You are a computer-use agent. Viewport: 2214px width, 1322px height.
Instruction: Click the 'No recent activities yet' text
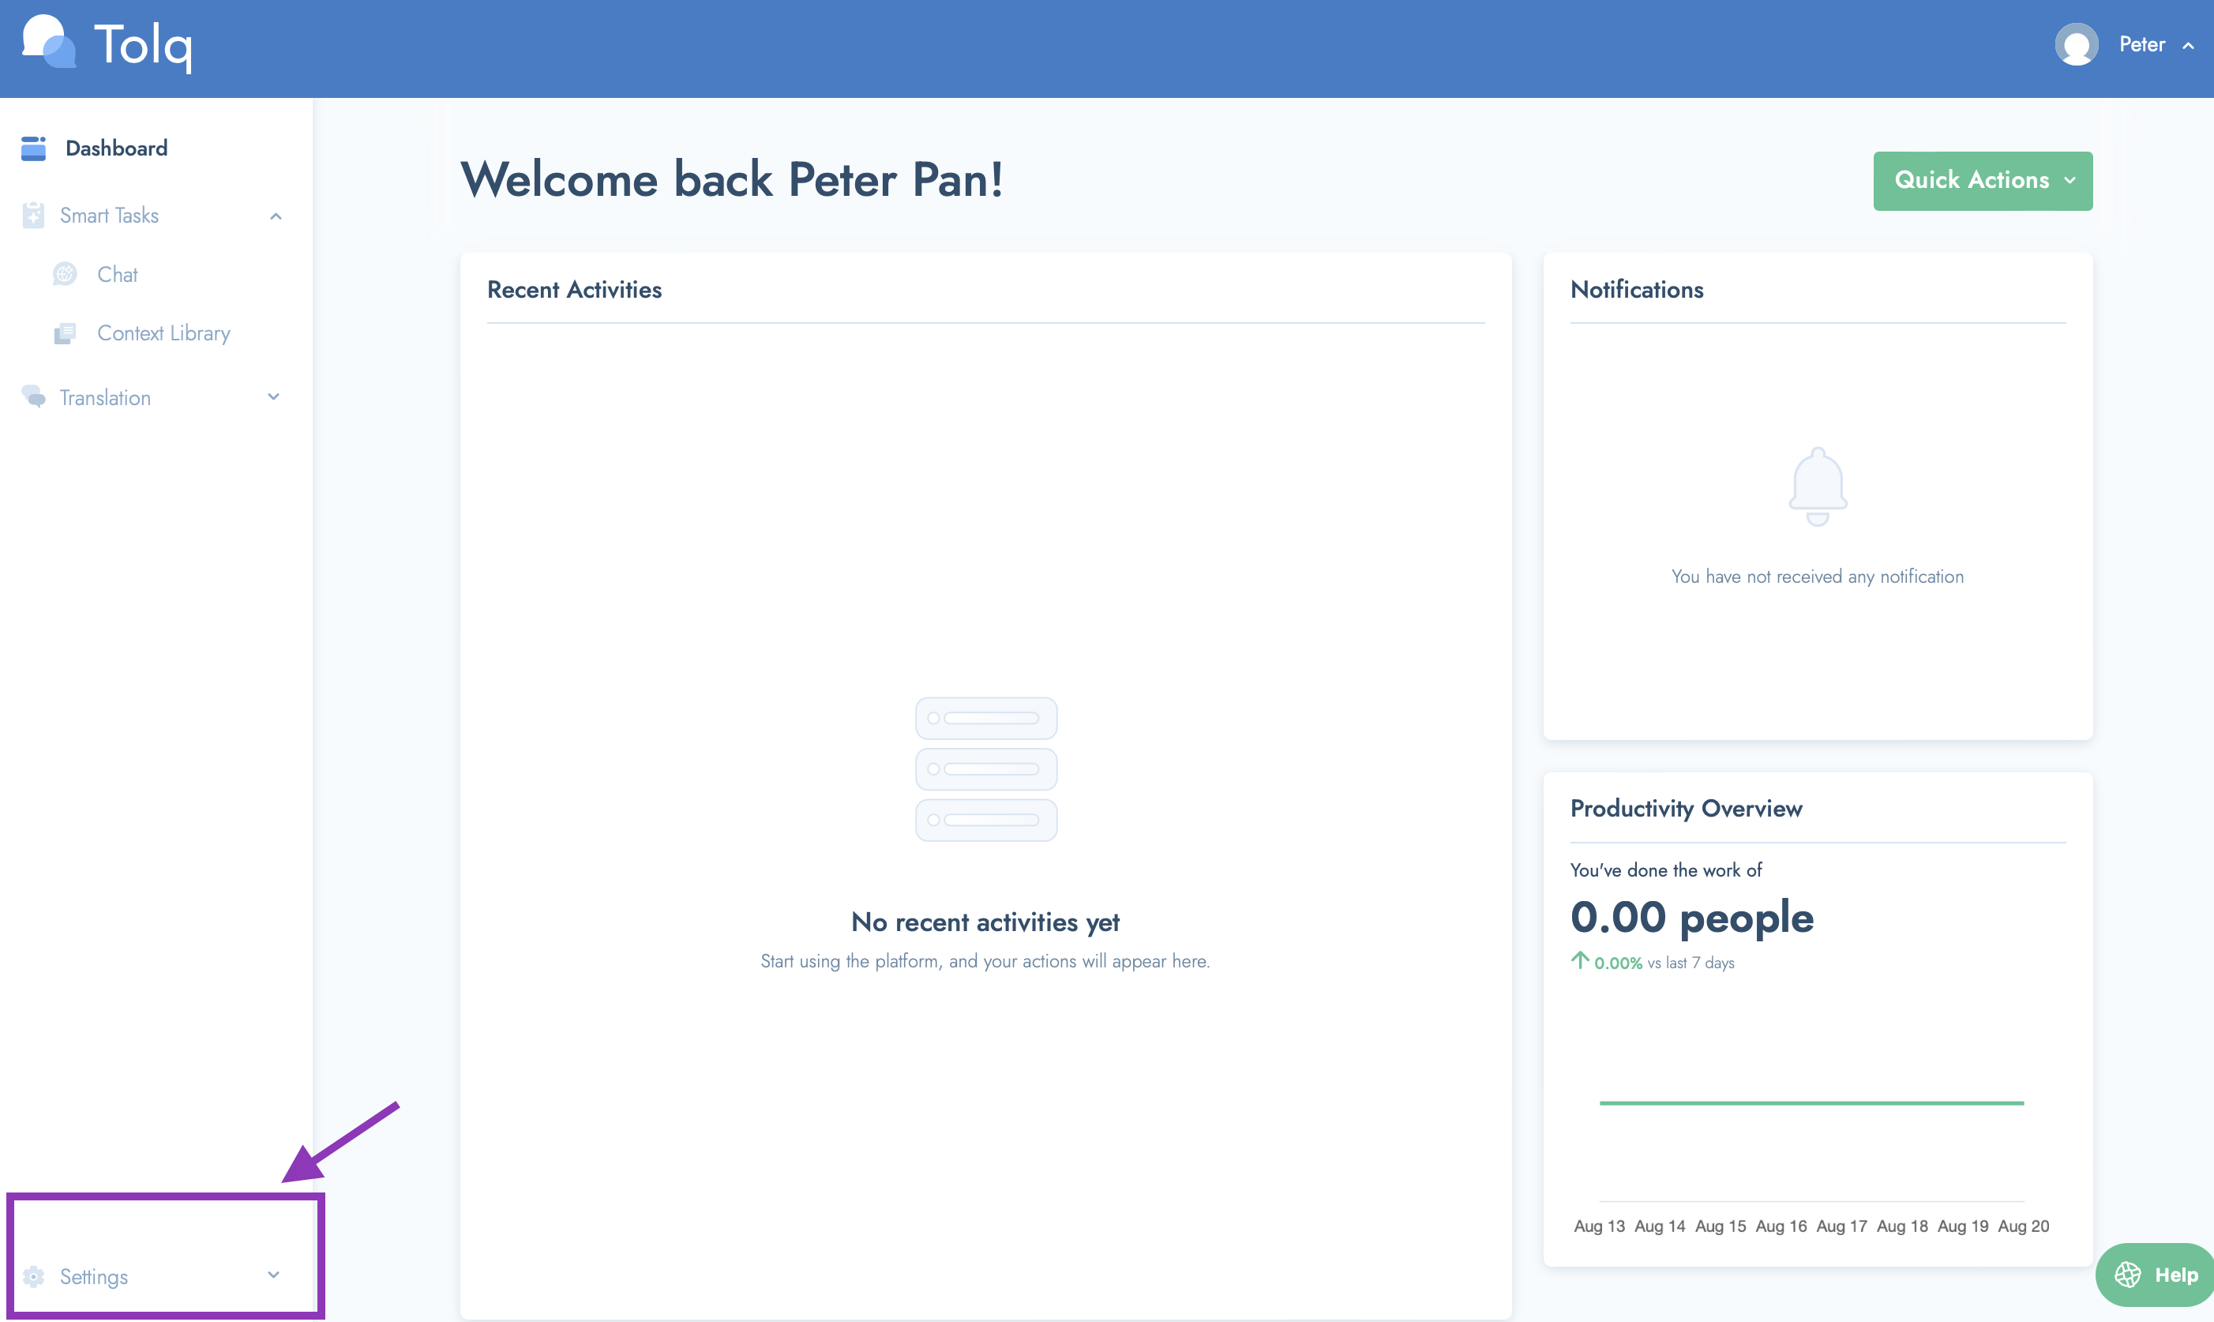pos(986,922)
